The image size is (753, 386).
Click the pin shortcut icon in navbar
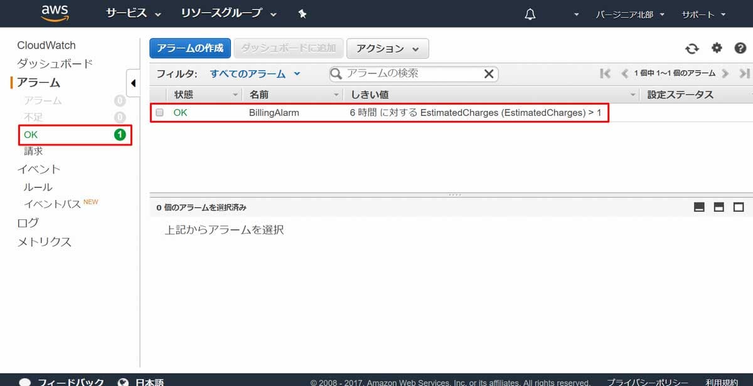[302, 14]
